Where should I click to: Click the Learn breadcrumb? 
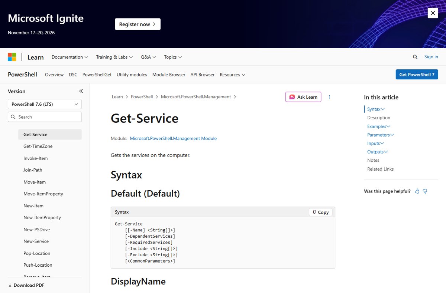[x=117, y=97]
